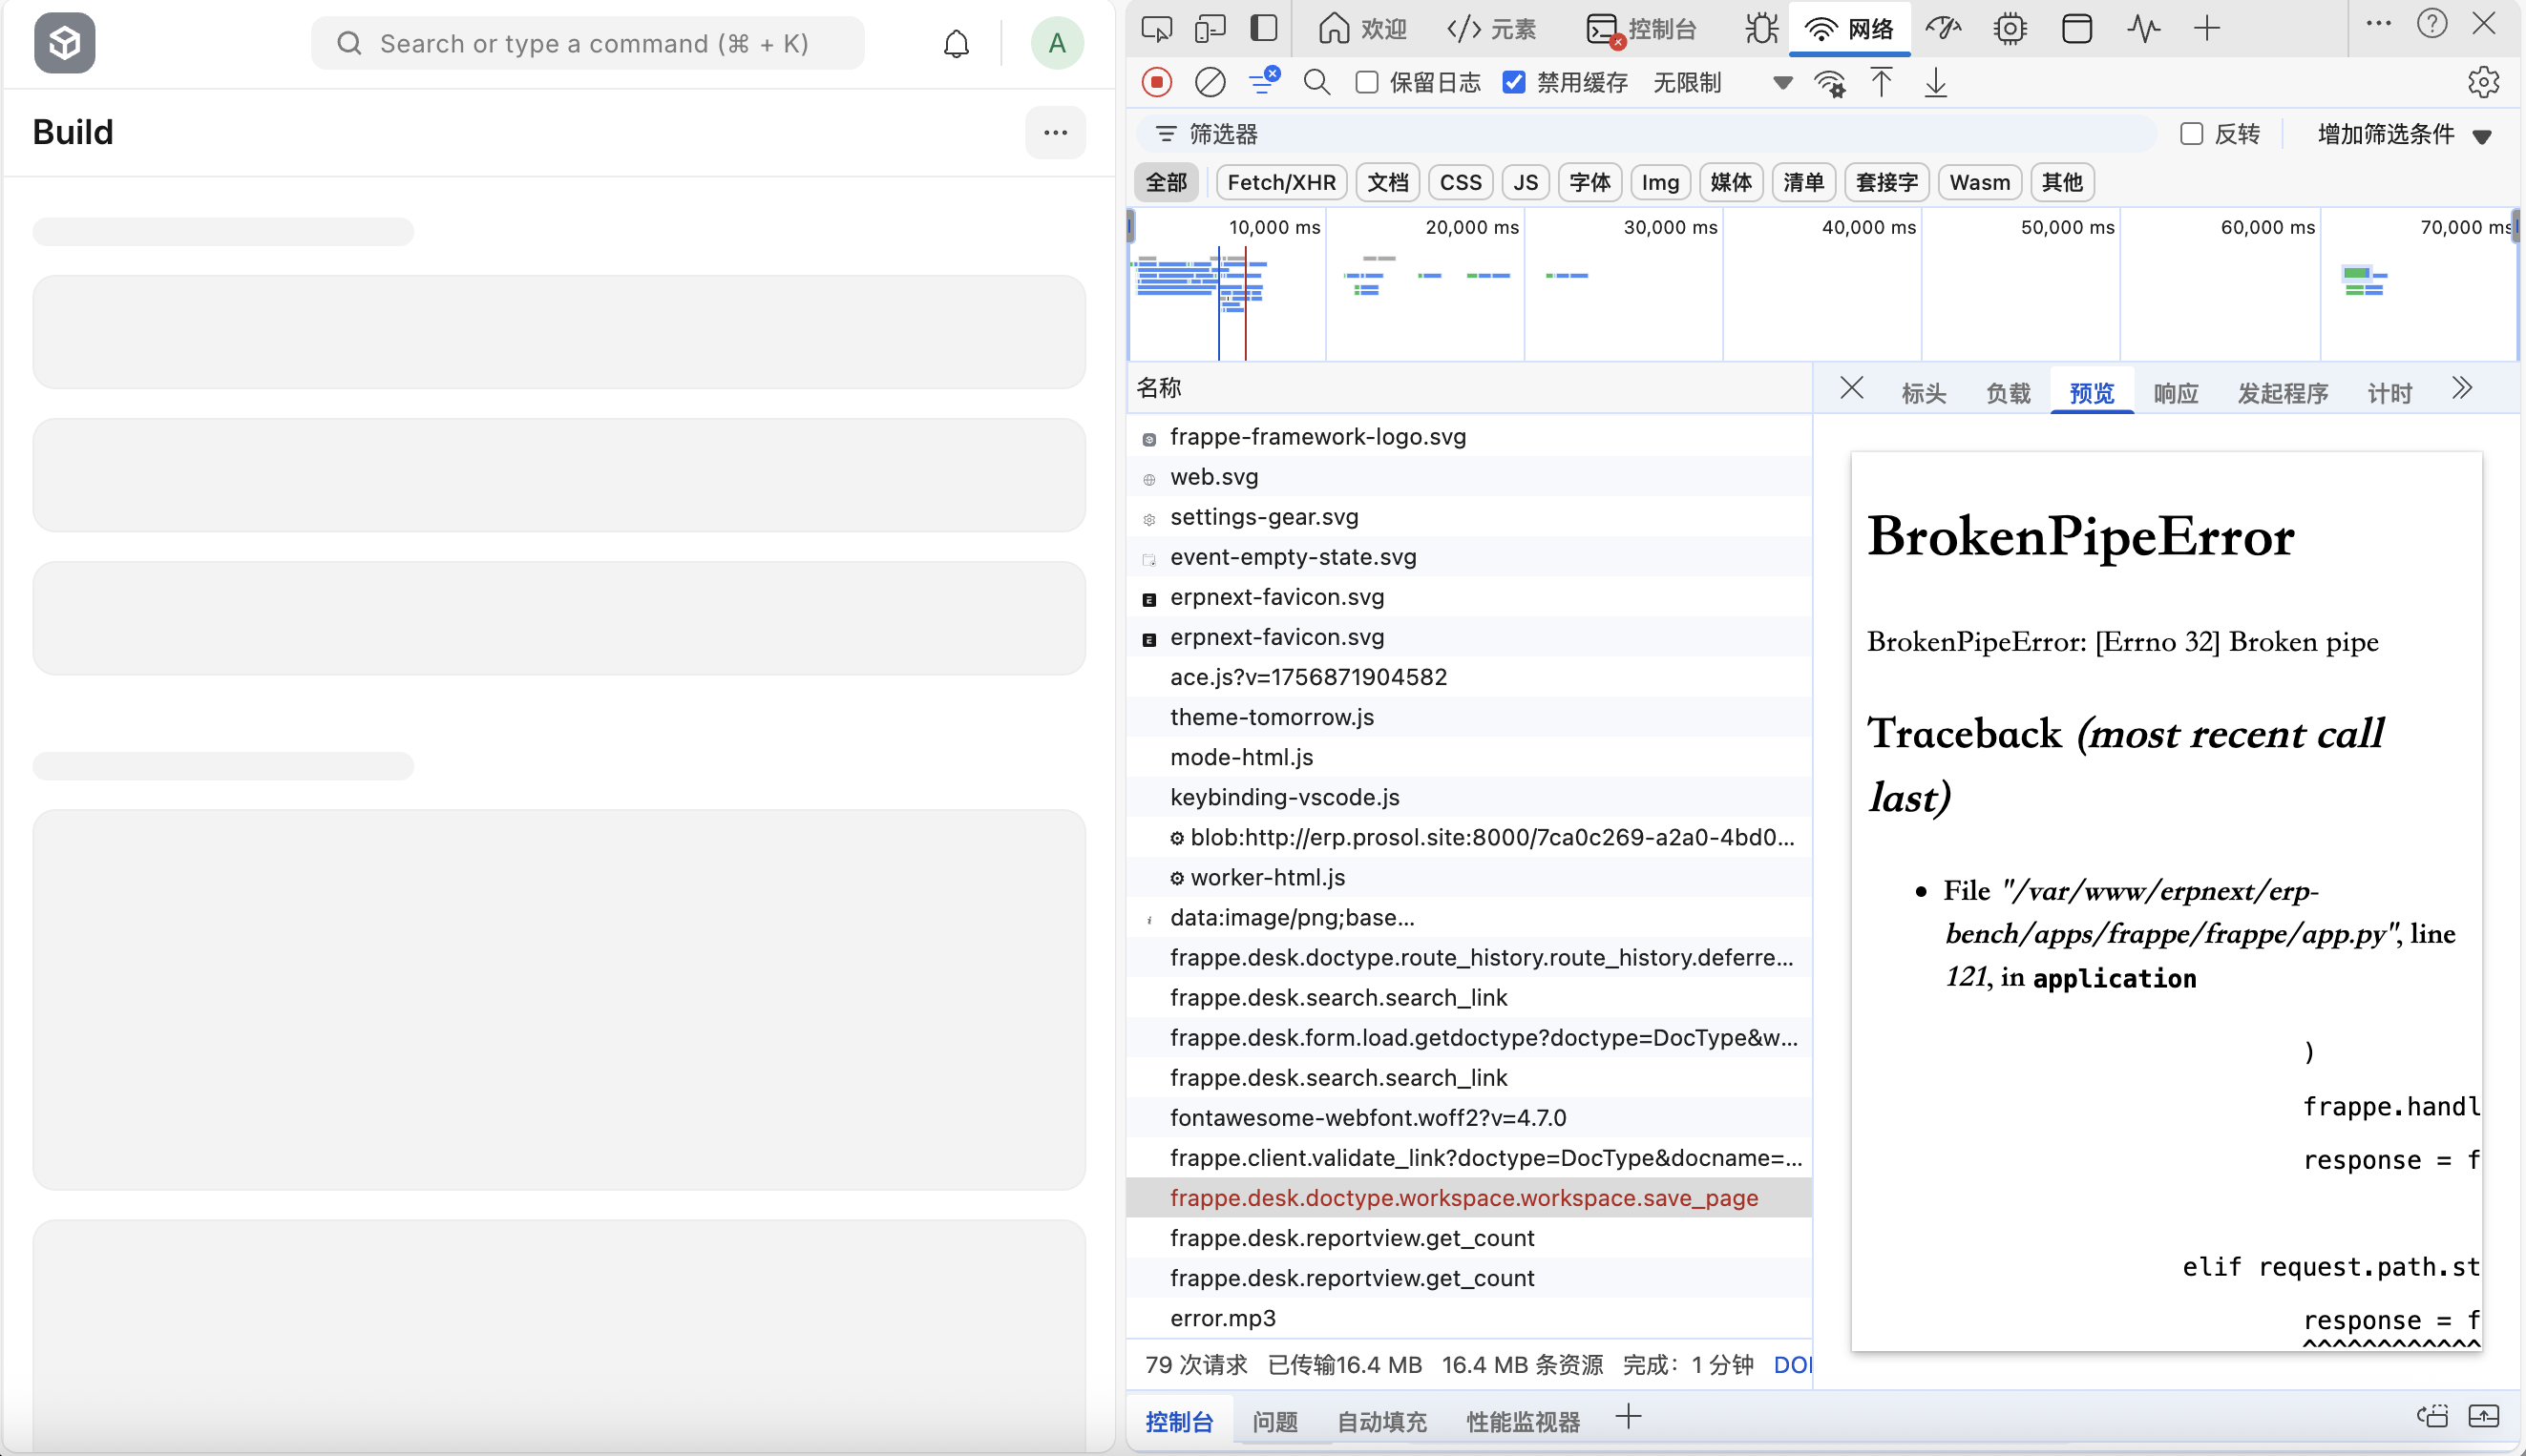Select worker-html.js request row
Screen dimensions: 2526x1456
click(x=1469, y=877)
